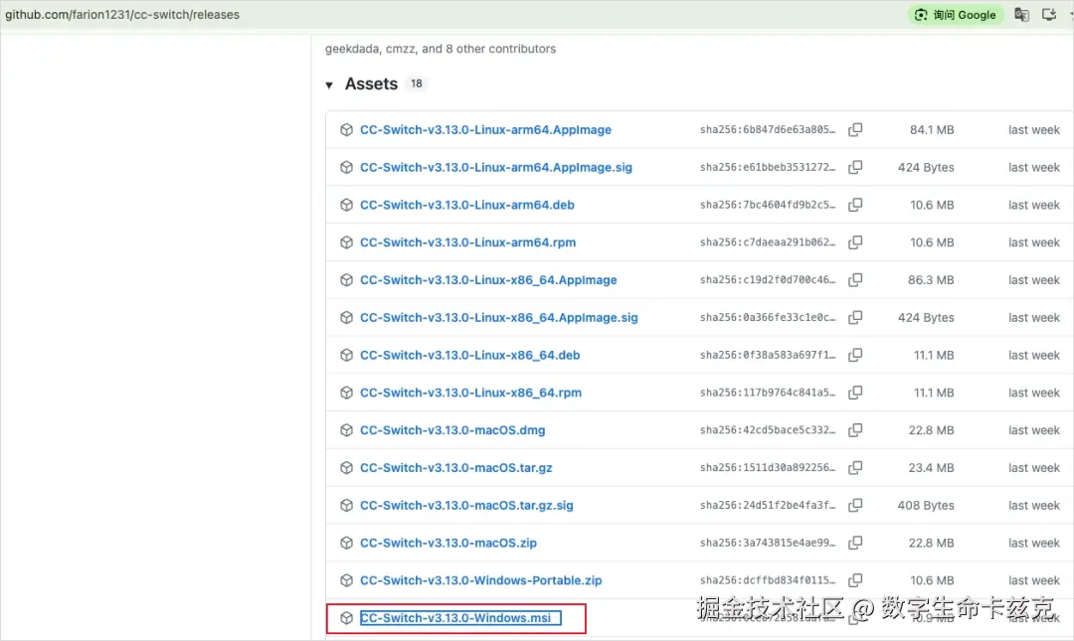Download CC-Switch-v3.13.0-Linux-arm64.rpm package
The width and height of the screenshot is (1074, 641).
point(467,242)
